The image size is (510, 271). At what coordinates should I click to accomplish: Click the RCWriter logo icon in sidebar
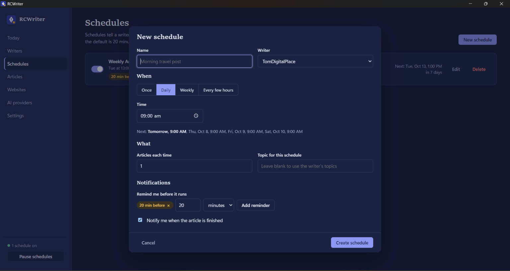(x=11, y=20)
